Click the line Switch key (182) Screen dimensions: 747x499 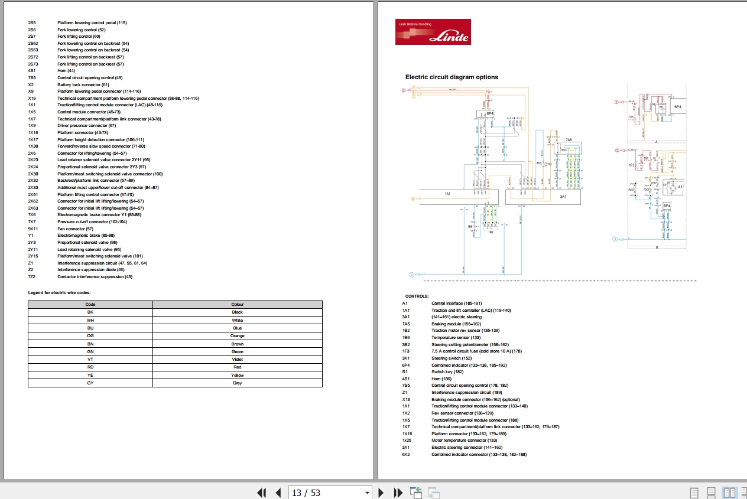pos(448,371)
